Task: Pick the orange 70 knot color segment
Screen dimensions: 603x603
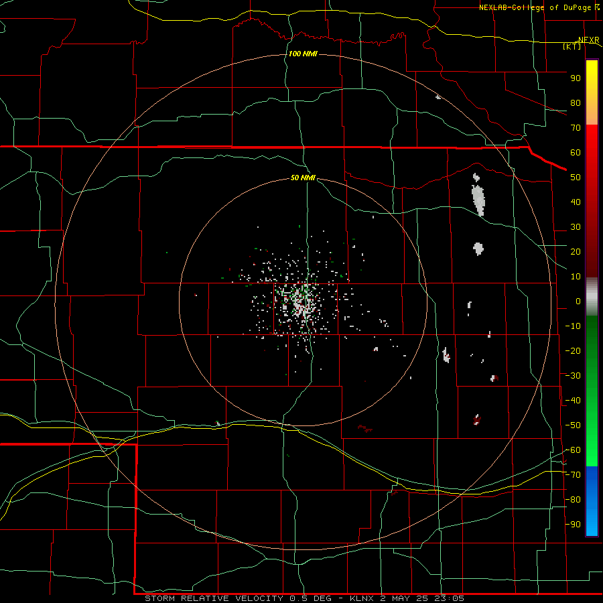Action: click(x=592, y=115)
